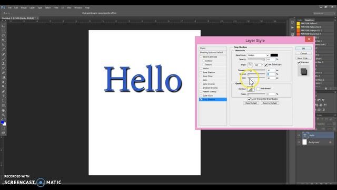
Task: Open the File menu
Action: click(9, 8)
